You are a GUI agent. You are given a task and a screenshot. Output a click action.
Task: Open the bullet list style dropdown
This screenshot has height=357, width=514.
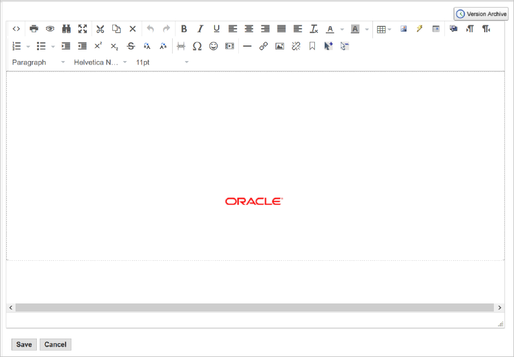click(53, 47)
